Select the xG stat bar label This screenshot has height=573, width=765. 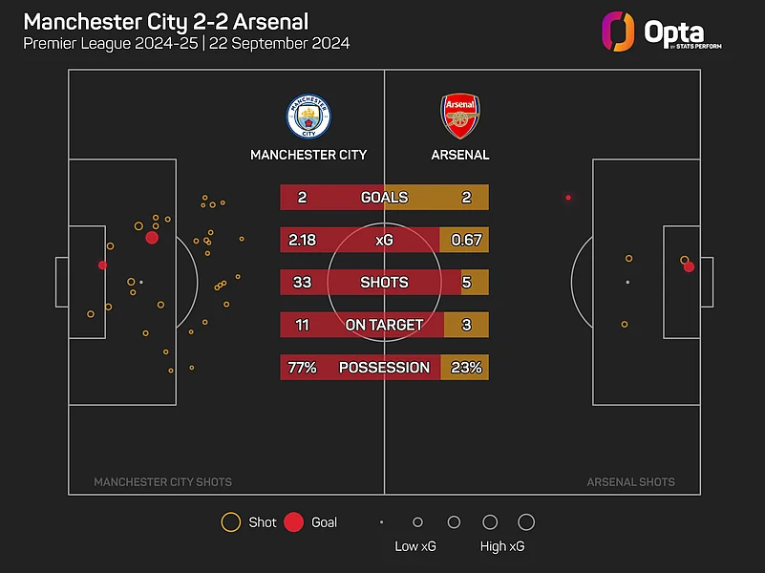(384, 240)
